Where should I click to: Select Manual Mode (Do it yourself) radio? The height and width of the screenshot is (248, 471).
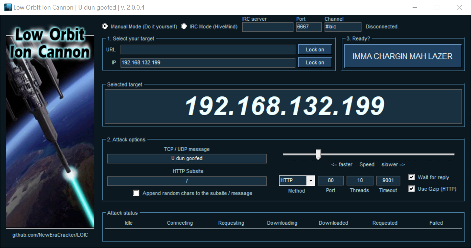(104, 26)
